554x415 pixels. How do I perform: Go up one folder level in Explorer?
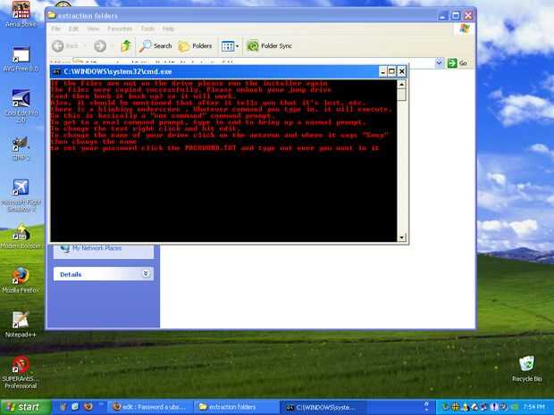click(126, 46)
